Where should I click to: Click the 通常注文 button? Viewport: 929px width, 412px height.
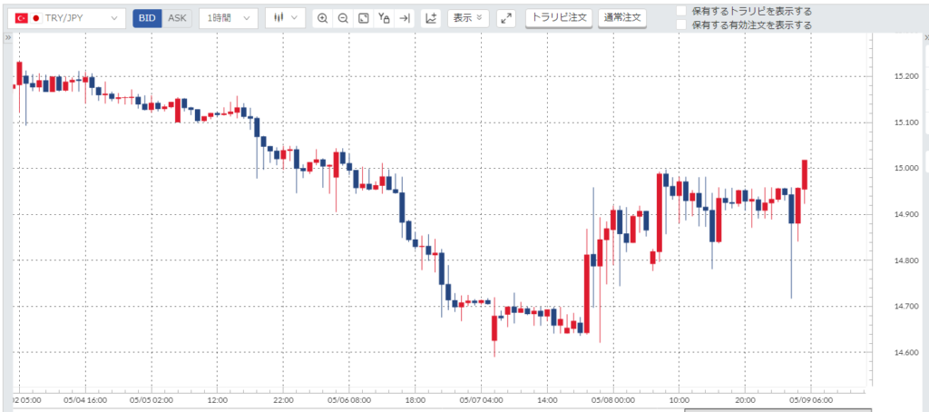point(621,18)
